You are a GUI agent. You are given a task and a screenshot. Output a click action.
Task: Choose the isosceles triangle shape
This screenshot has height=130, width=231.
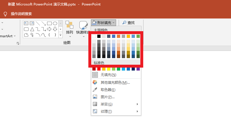pos(32,29)
